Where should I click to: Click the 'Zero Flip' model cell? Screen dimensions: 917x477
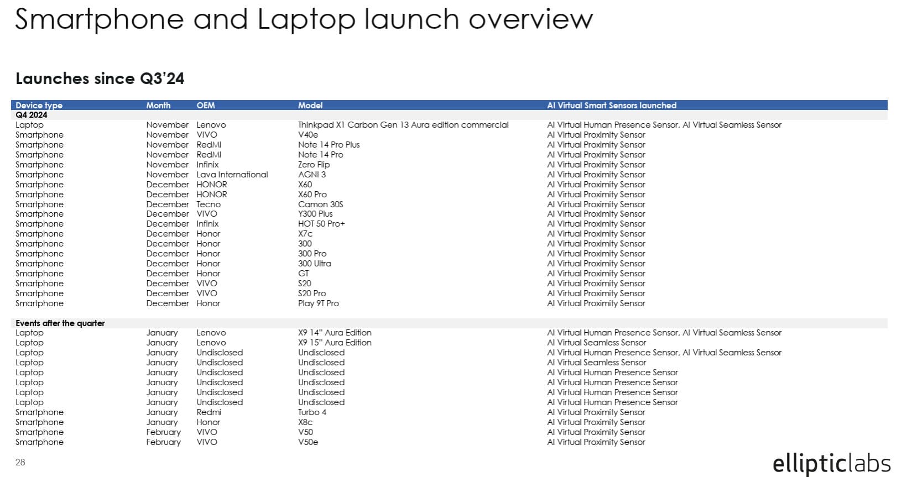coord(314,165)
